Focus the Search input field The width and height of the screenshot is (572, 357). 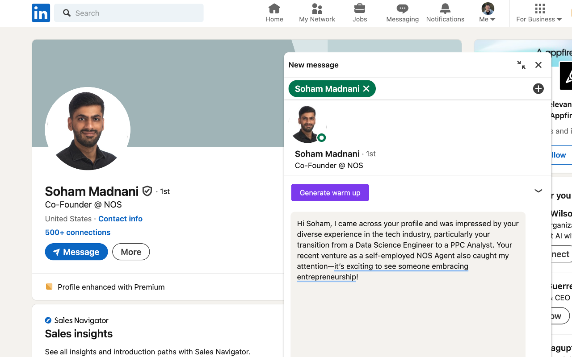pos(129,13)
